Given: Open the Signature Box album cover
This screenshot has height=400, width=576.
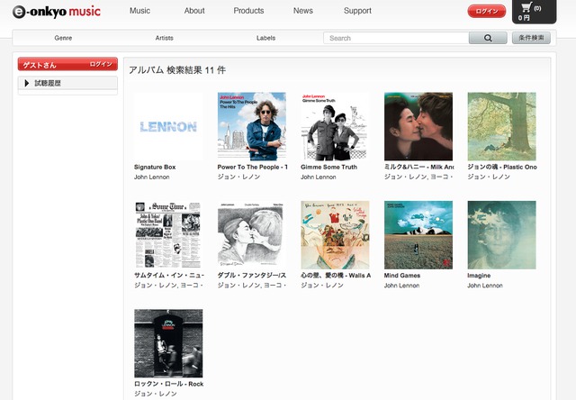Looking at the screenshot, I should 167,126.
